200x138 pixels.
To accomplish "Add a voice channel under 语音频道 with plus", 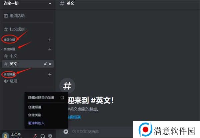I will [x=50, y=74].
